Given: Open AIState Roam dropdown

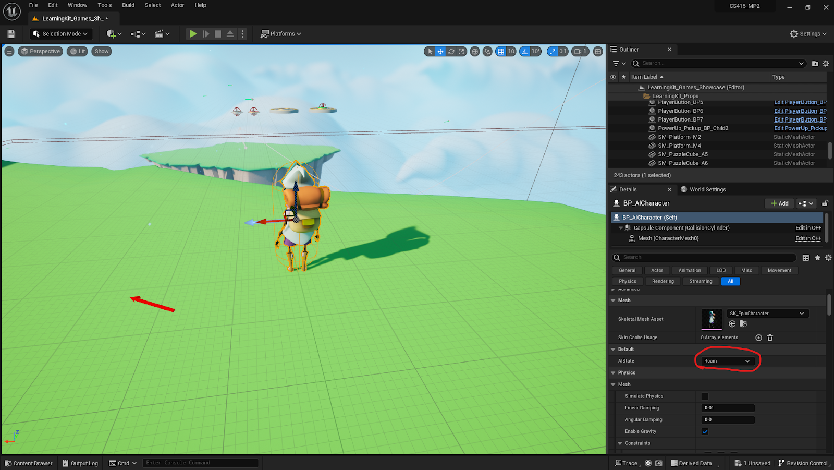Looking at the screenshot, I should coord(727,361).
